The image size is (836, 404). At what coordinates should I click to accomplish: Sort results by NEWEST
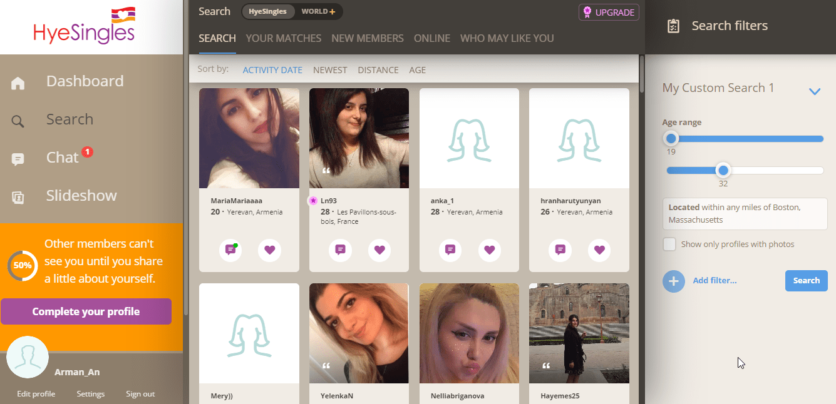click(x=330, y=70)
